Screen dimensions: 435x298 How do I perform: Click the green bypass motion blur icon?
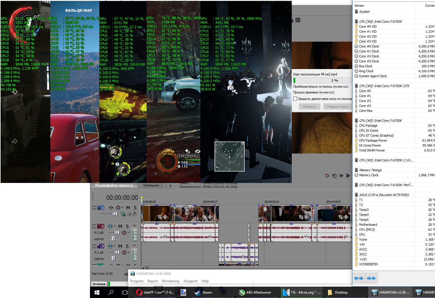123,214
